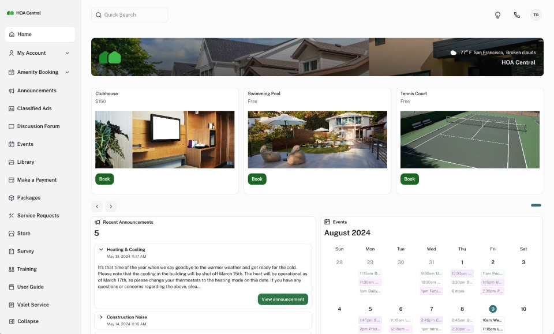Click the phone contact icon
This screenshot has width=554, height=334.
(516, 15)
